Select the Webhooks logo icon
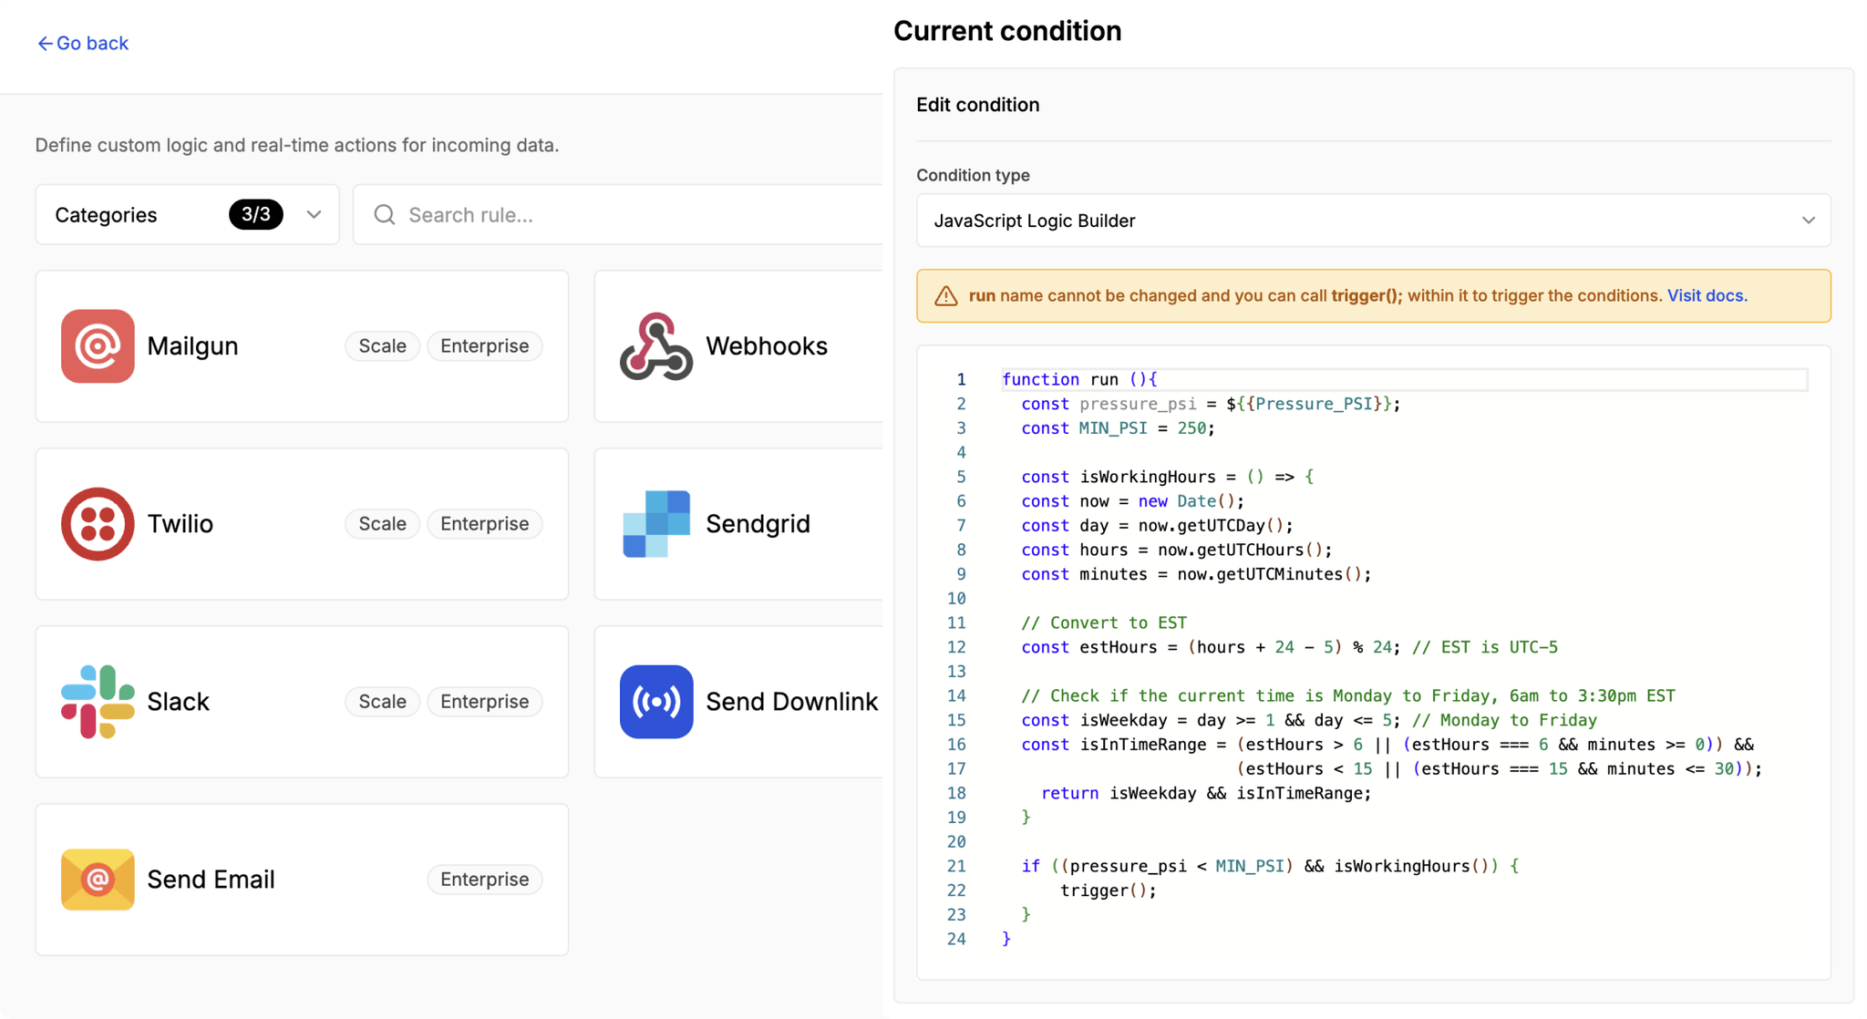 pyautogui.click(x=656, y=346)
